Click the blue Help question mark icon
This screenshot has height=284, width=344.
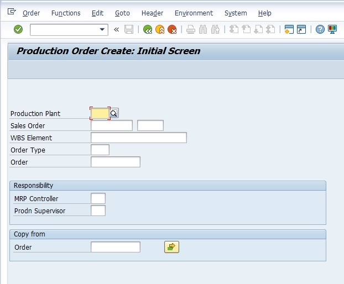coord(320,29)
